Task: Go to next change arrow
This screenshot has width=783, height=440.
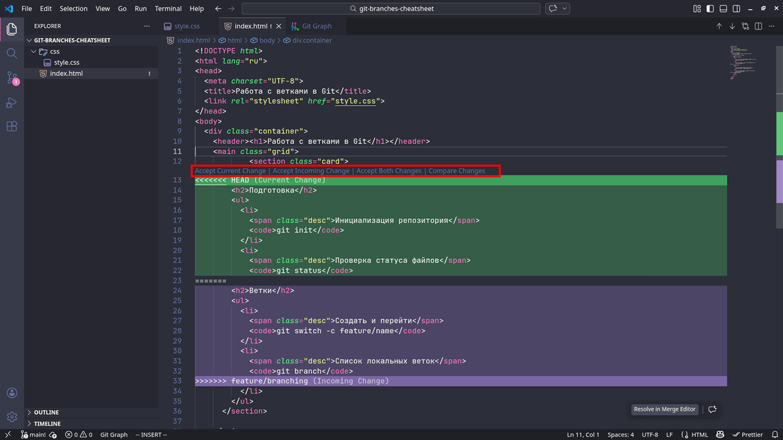Action: click(x=732, y=26)
